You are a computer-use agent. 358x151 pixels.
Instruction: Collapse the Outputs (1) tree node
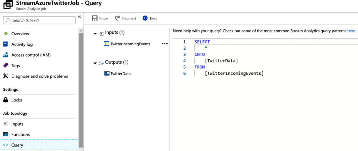point(95,63)
